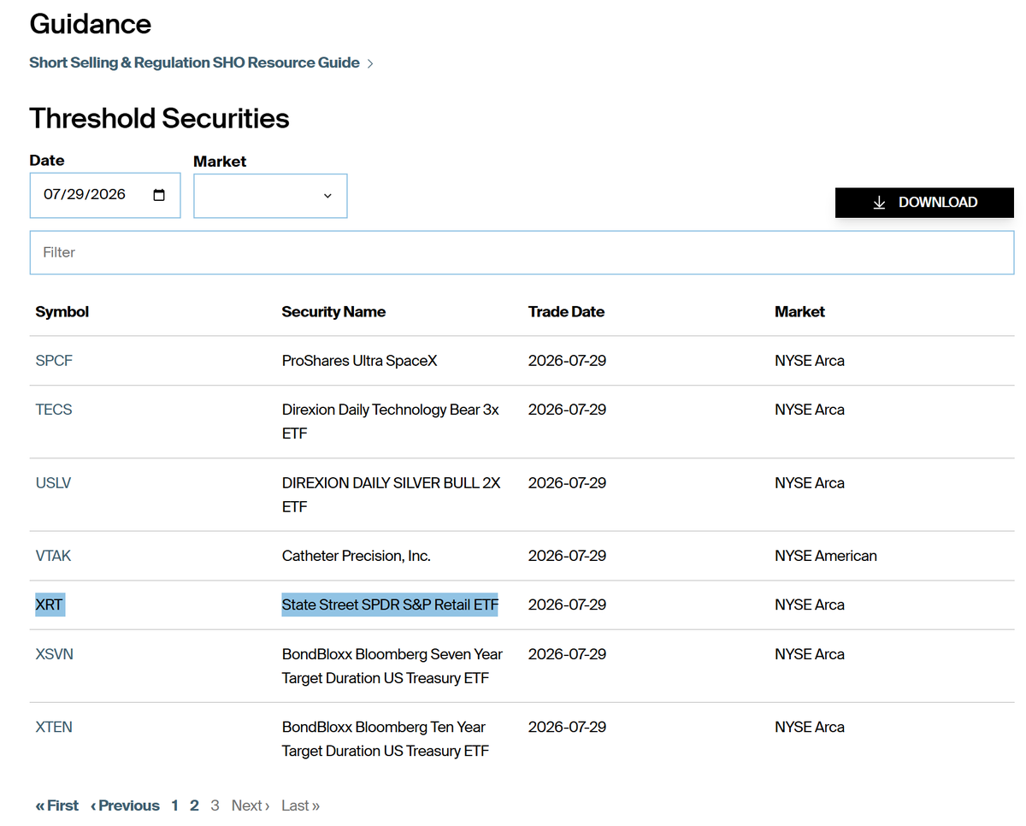Open the USLV symbol link
This screenshot has height=826, width=1026.
tap(53, 483)
